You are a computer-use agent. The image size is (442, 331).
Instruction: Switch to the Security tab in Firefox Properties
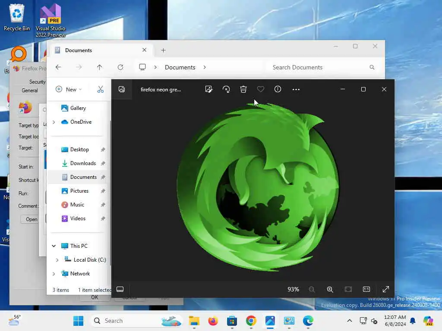coord(37,81)
